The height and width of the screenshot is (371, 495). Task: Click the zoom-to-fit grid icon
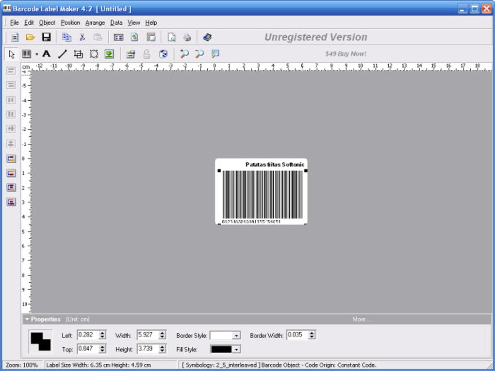(x=215, y=54)
